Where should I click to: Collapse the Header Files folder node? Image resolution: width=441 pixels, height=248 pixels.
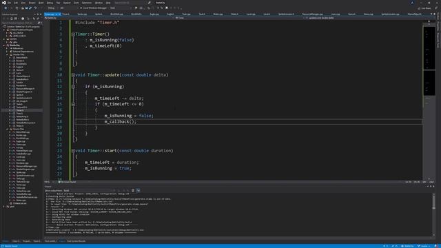(x=8, y=54)
